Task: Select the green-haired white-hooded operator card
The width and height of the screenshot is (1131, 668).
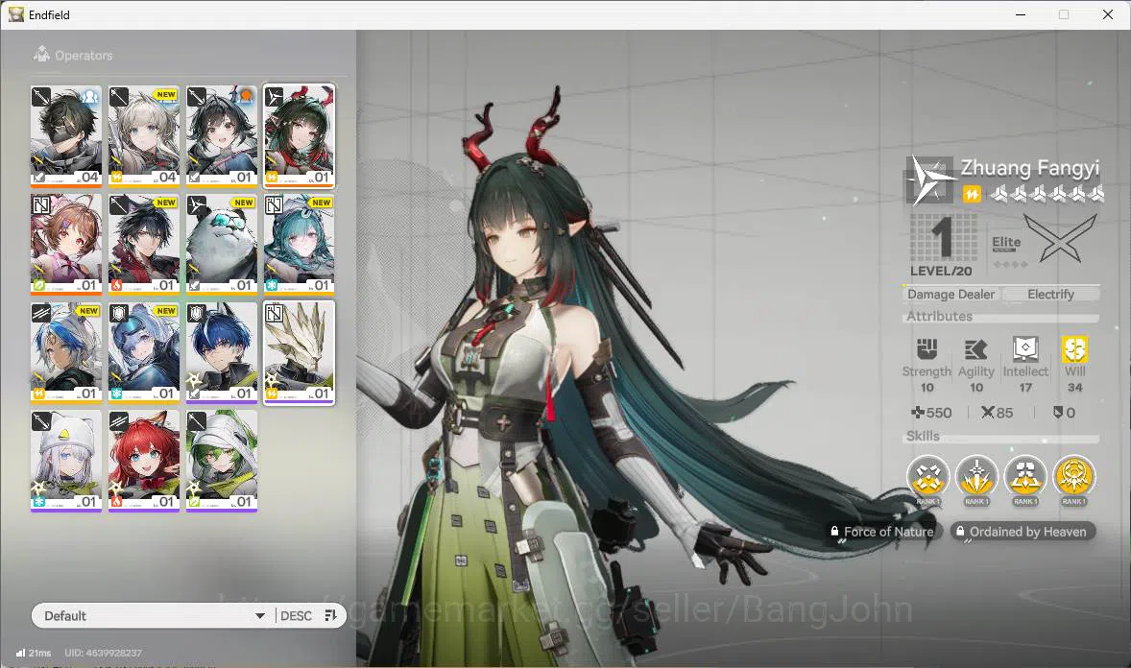Action: pos(222,461)
